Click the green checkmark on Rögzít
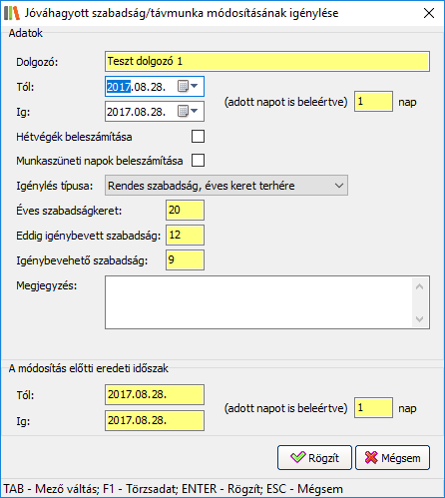This screenshot has width=445, height=498. coord(297,457)
